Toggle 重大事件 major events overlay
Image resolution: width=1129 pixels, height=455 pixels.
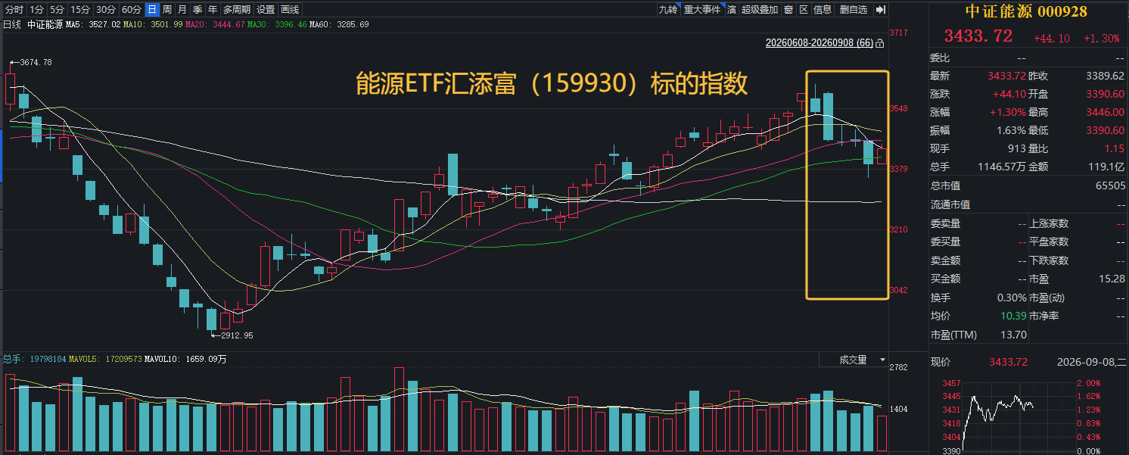702,10
